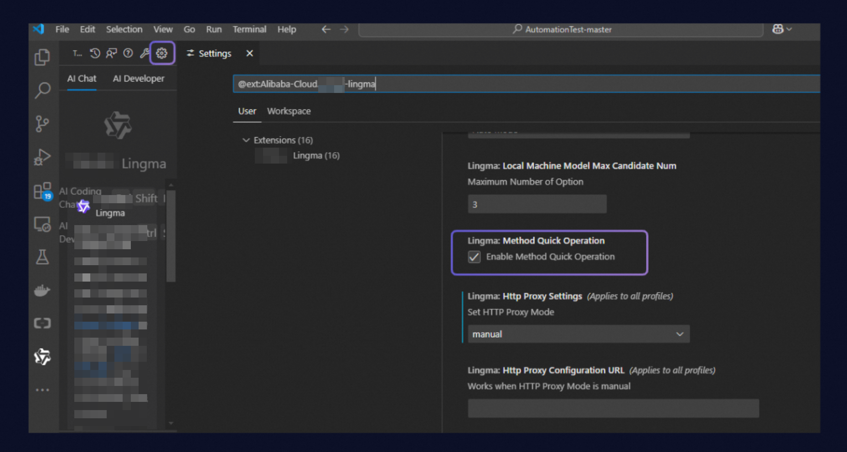Click the bracket-shaped icon in activity bar

[42, 324]
